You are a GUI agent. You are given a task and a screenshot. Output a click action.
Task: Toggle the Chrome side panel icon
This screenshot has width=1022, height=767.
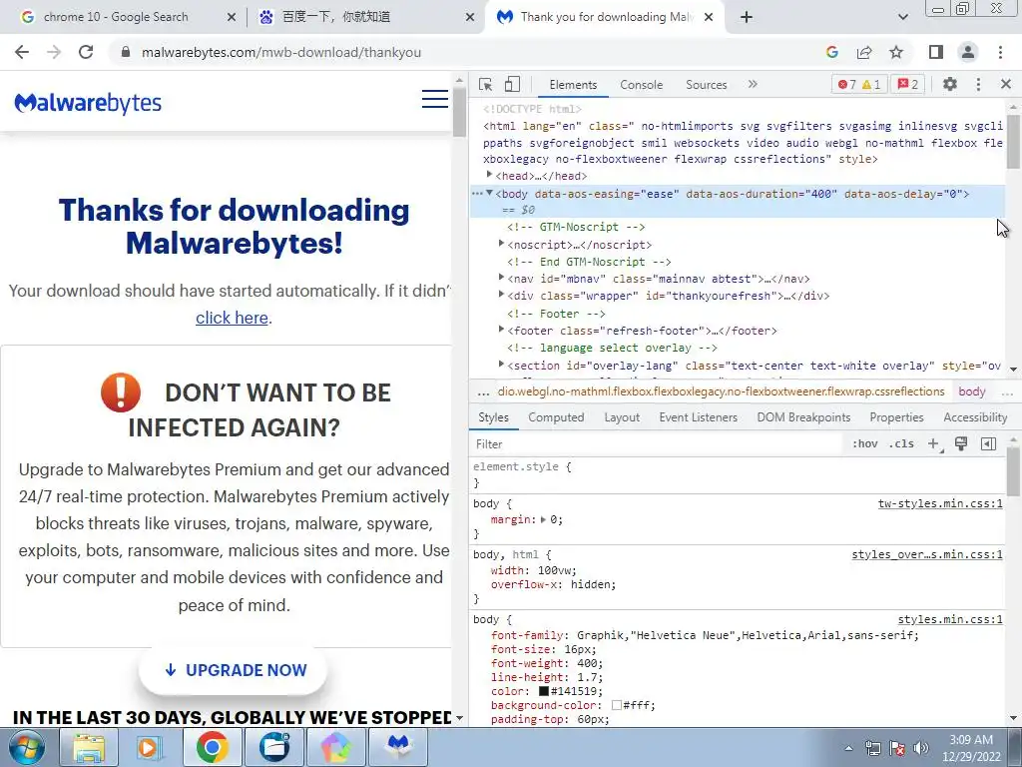coord(936,52)
